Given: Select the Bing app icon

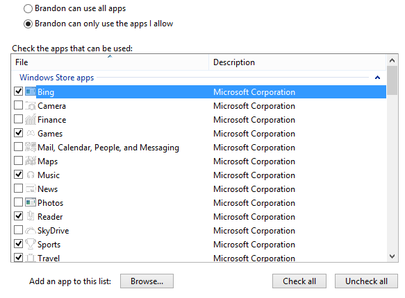Looking at the screenshot, I should click(31, 91).
